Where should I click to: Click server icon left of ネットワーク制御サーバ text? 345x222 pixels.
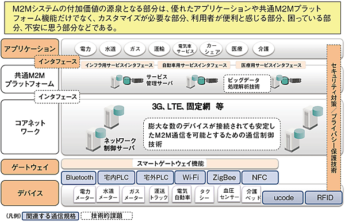(x=95, y=139)
